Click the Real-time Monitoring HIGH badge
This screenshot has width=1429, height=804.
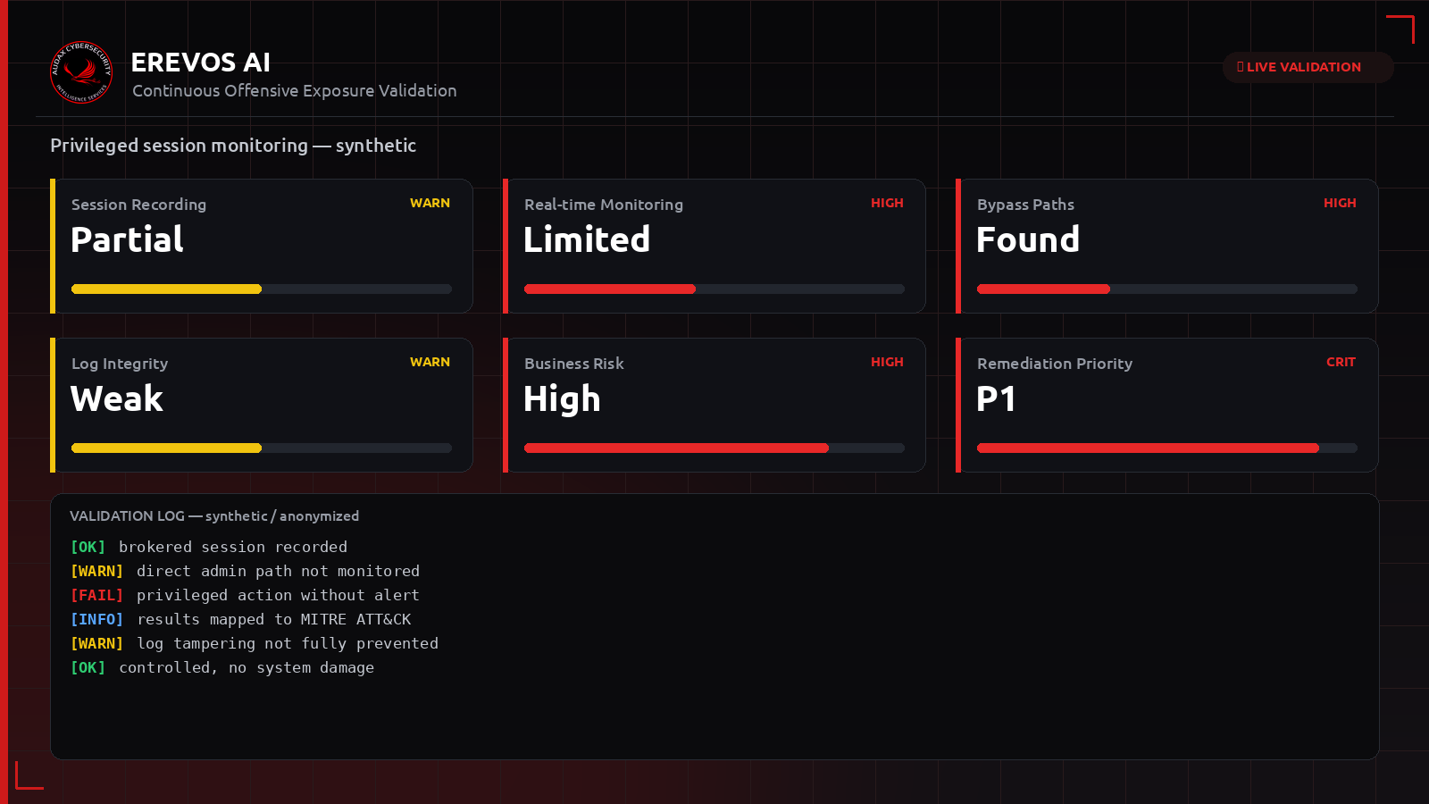click(887, 203)
